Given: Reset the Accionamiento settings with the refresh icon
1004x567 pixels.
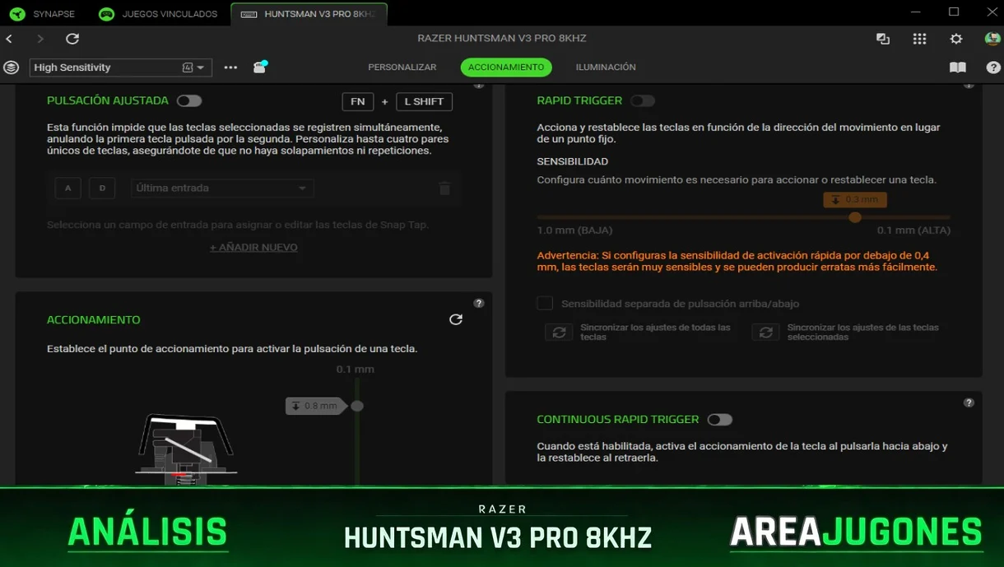Looking at the screenshot, I should pyautogui.click(x=455, y=319).
